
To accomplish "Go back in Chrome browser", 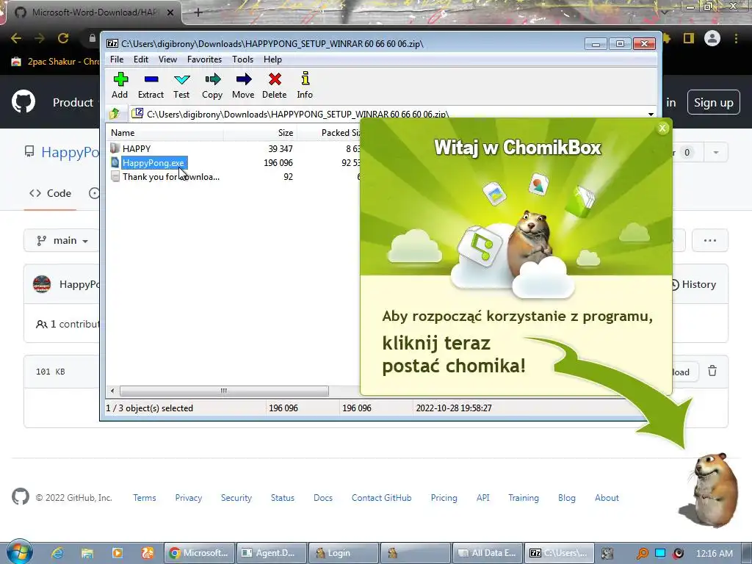I will (16, 38).
